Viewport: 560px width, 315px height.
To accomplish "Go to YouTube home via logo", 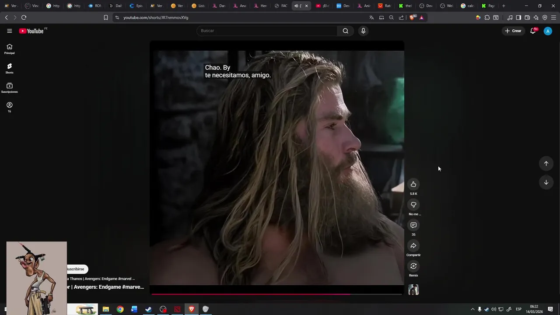I will [x=31, y=31].
